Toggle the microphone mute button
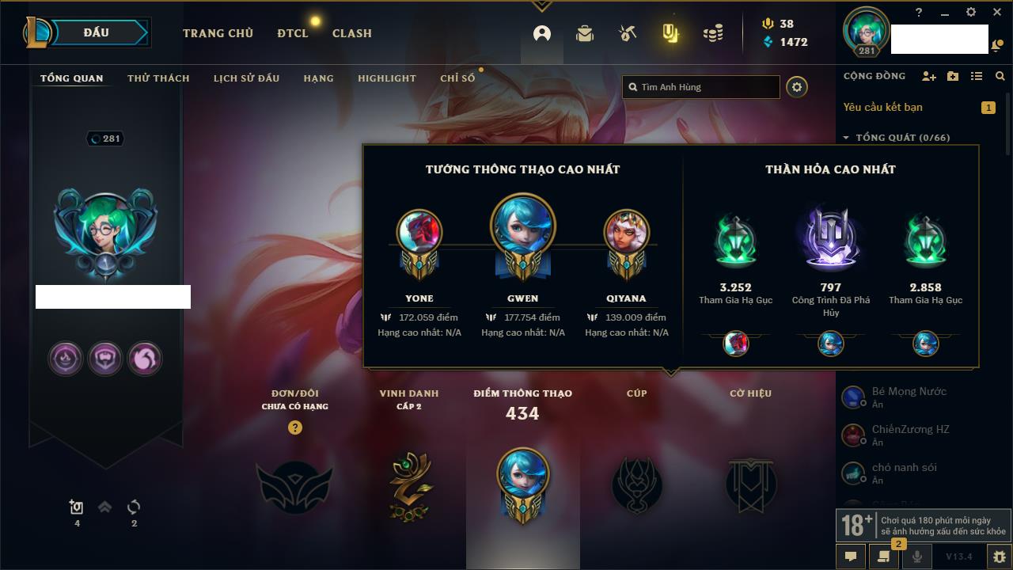Screen dimensions: 1013x570 point(917,557)
